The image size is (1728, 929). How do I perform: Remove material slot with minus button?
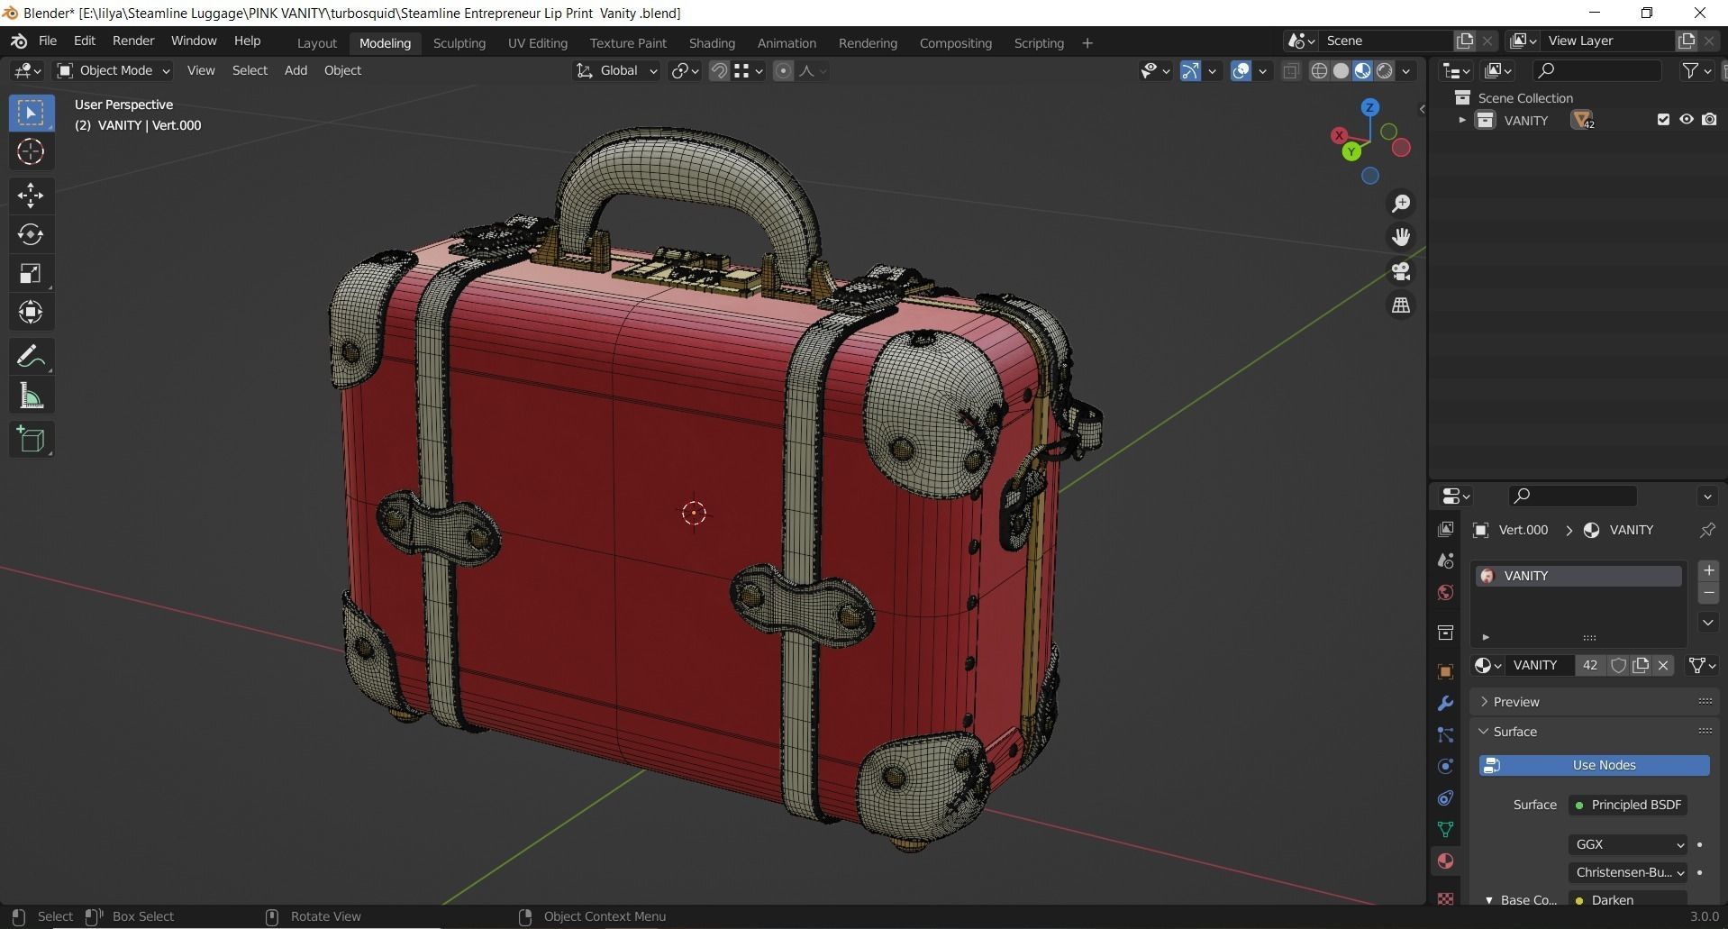click(1708, 593)
